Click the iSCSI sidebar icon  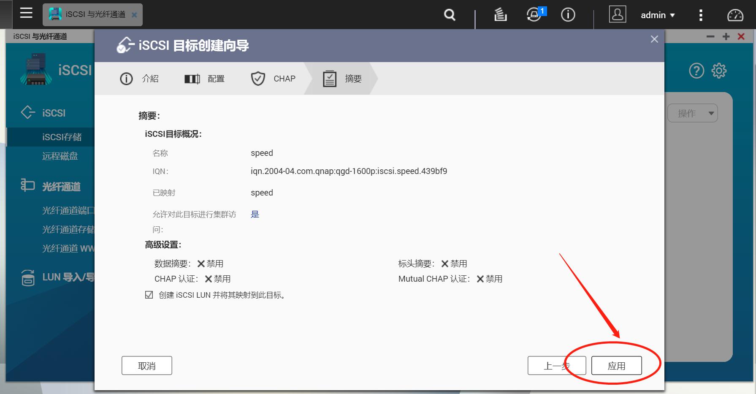pyautogui.click(x=27, y=112)
